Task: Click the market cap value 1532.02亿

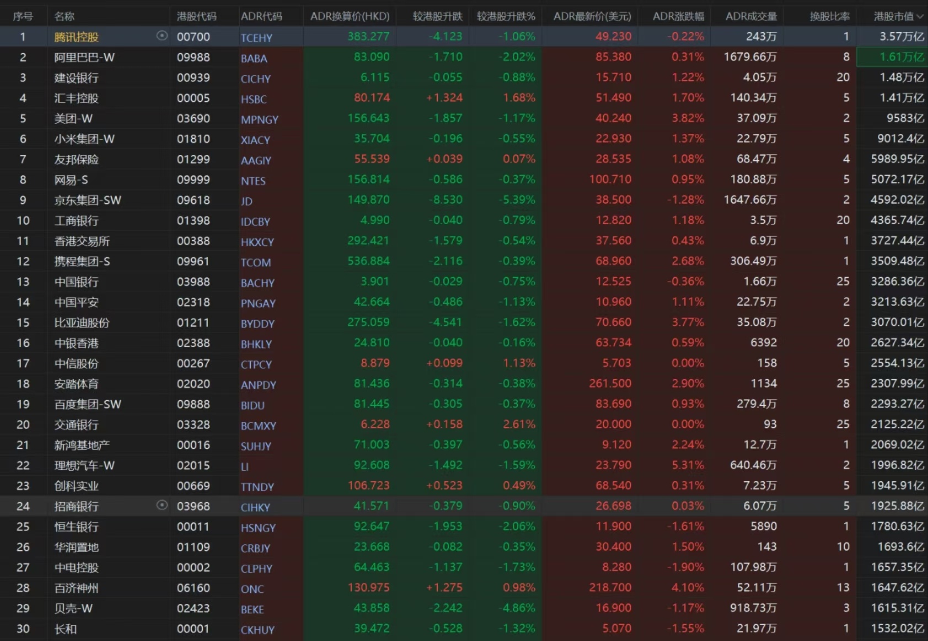Action: 898,628
